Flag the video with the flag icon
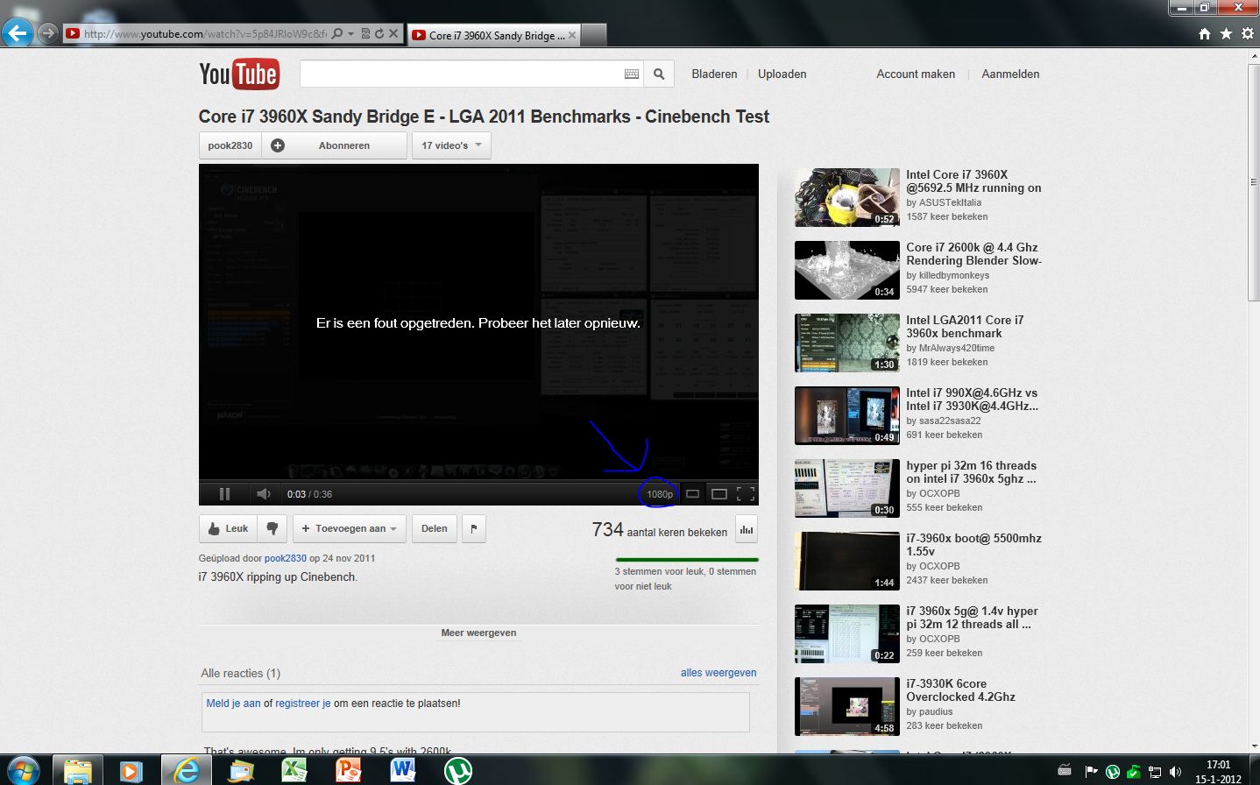Screen dimensions: 1260x785 (x=474, y=528)
